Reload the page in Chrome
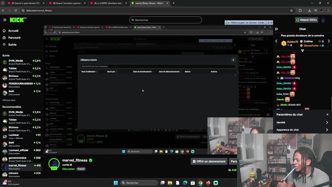This screenshot has width=332, height=187. pyautogui.click(x=16, y=10)
